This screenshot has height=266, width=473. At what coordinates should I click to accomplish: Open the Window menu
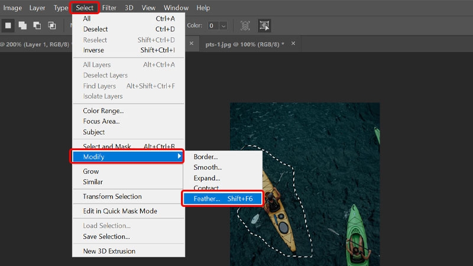pos(176,8)
